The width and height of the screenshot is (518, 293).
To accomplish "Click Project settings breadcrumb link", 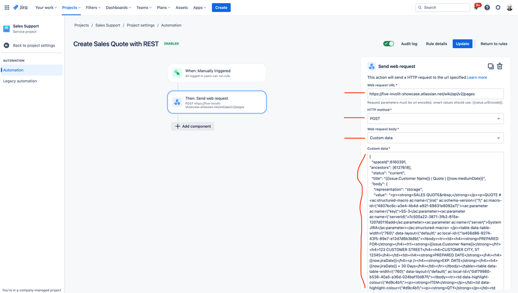I will pyautogui.click(x=141, y=25).
